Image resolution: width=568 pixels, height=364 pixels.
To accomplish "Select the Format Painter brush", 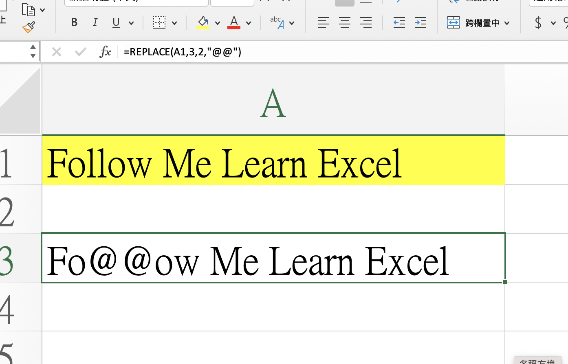I will (x=29, y=27).
